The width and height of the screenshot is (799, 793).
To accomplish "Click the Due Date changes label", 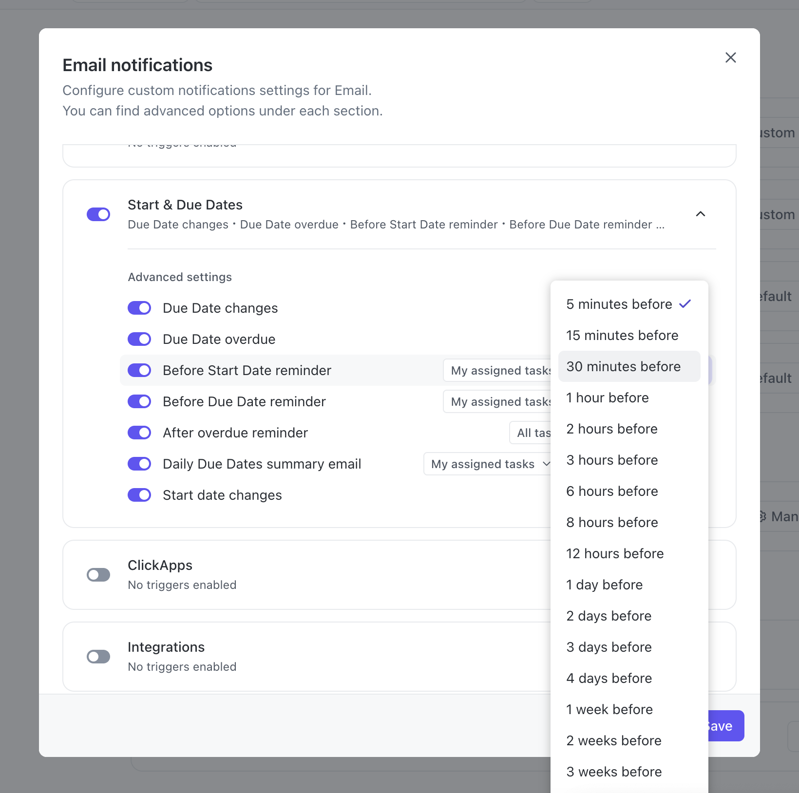I will pos(220,308).
